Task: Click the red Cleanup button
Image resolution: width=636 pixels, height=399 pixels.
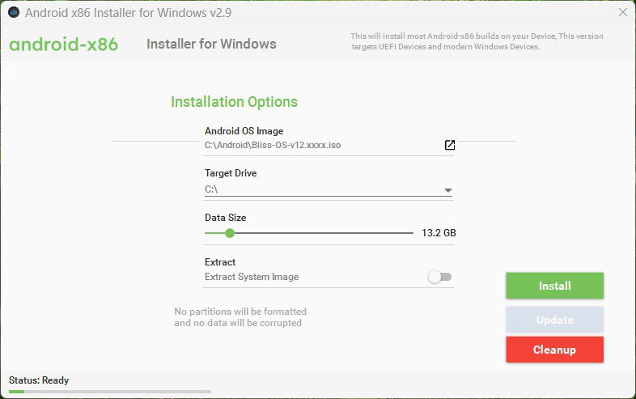Action: coord(554,350)
